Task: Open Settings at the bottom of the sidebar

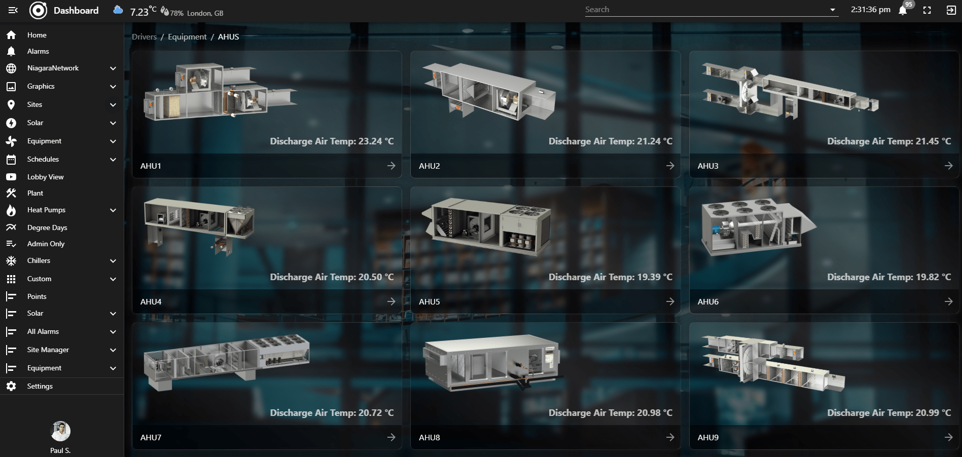Action: tap(40, 386)
